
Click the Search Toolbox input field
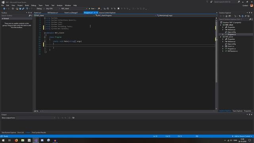(15, 15)
